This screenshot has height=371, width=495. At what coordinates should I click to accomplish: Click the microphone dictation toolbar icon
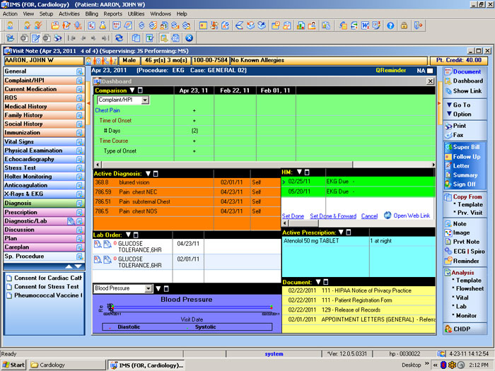pos(78,25)
